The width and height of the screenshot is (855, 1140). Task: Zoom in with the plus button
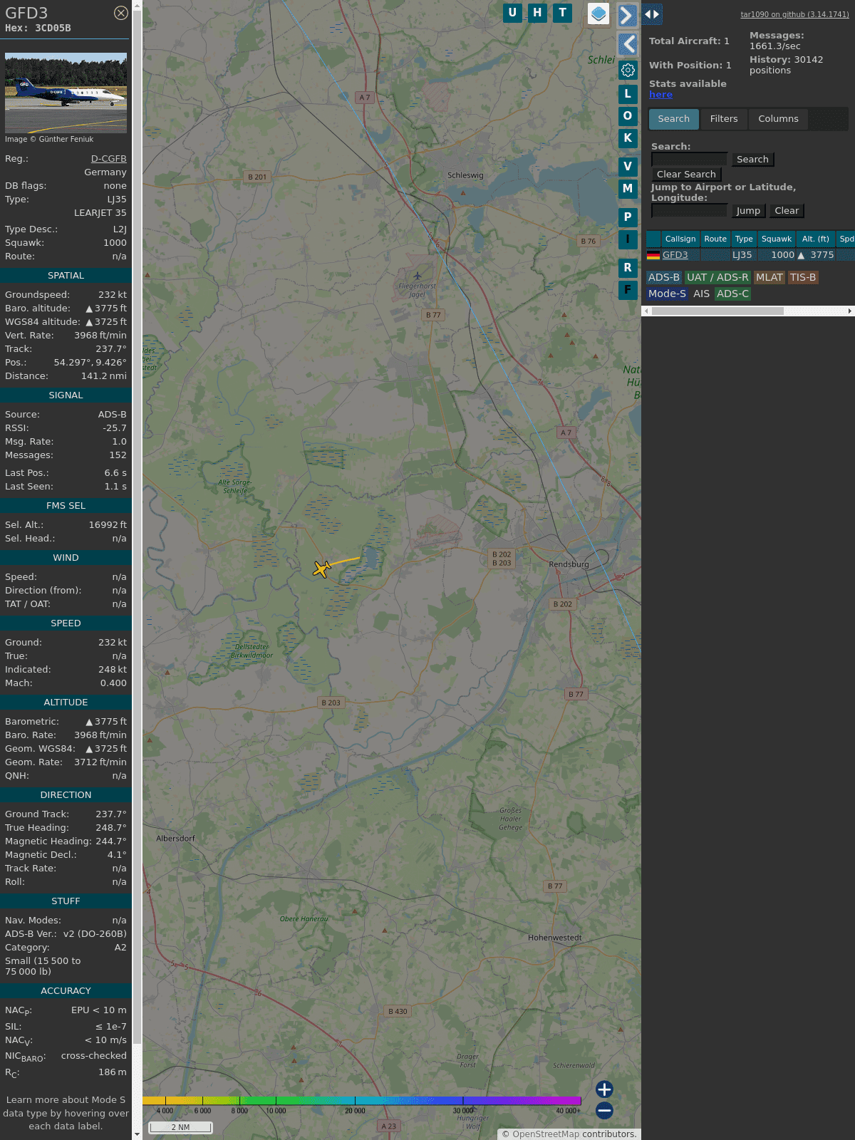(x=604, y=1089)
